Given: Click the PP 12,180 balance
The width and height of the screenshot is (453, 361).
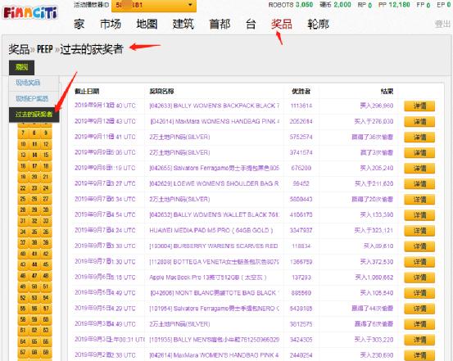Looking at the screenshot, I should 394,5.
